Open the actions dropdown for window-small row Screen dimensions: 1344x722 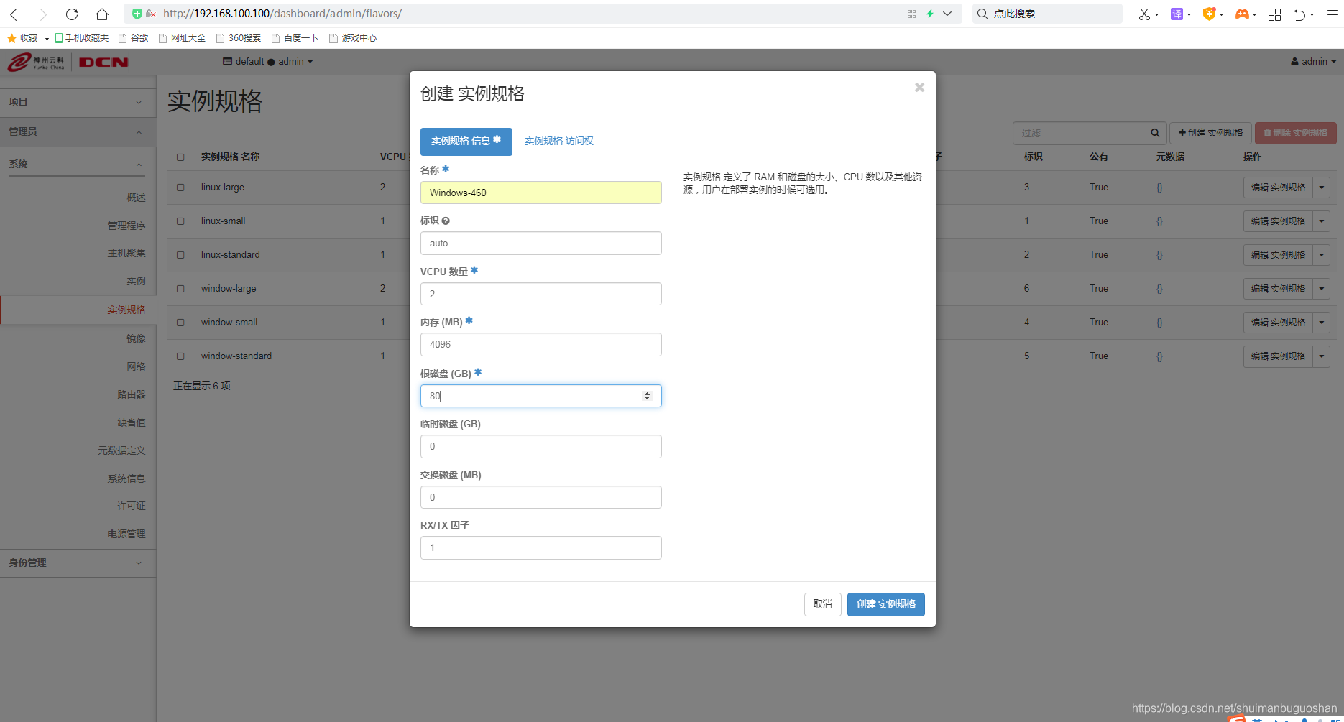1322,323
